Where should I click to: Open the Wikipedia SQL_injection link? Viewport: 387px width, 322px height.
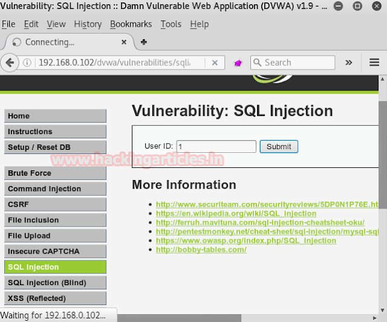(236, 213)
